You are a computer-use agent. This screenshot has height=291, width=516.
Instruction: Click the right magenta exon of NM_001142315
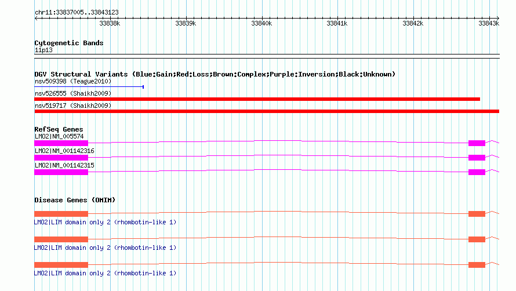click(477, 172)
